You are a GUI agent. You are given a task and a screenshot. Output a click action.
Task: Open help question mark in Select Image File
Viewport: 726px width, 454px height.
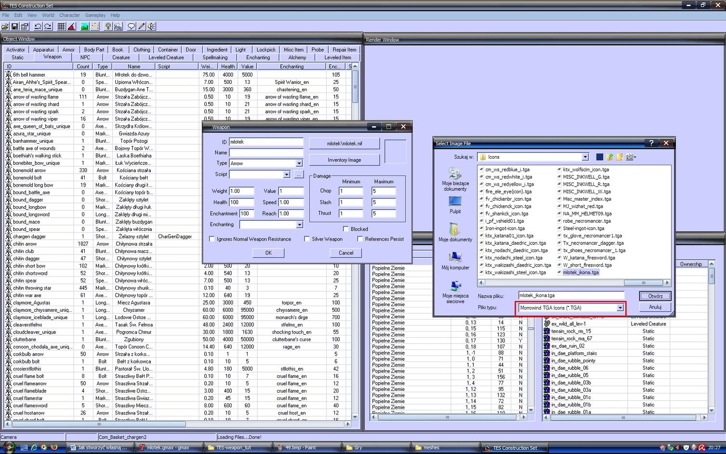(651, 143)
